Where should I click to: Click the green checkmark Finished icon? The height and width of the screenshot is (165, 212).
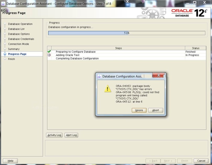pos(49,52)
